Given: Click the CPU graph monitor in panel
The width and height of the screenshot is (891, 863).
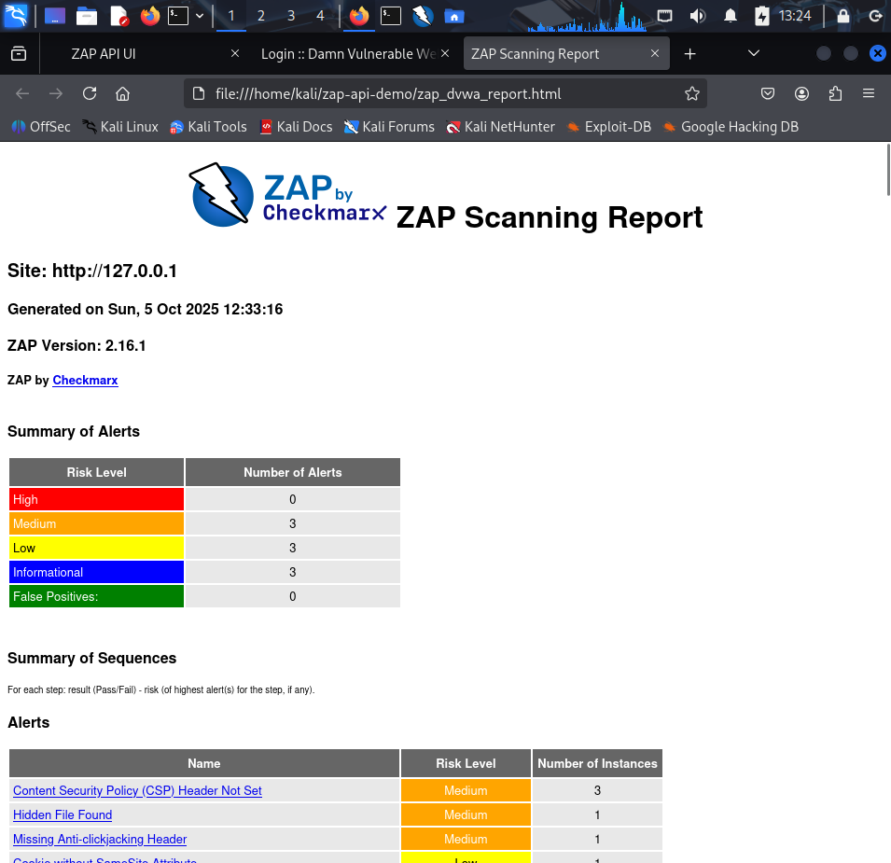Looking at the screenshot, I should 587,16.
